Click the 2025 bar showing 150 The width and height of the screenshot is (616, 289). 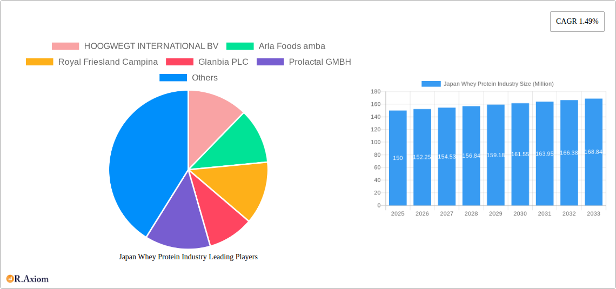click(398, 158)
